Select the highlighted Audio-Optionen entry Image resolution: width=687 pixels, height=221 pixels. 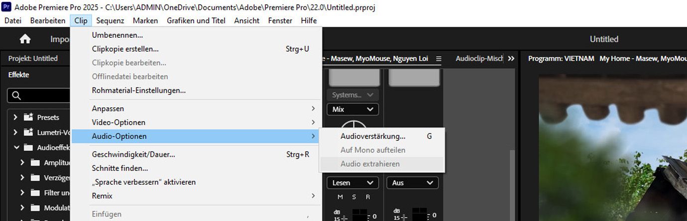tap(195, 136)
